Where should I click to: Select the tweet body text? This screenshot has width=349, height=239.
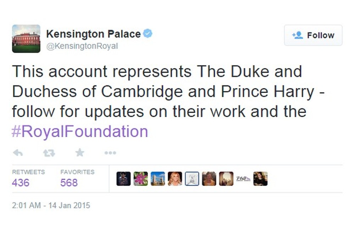click(x=156, y=91)
